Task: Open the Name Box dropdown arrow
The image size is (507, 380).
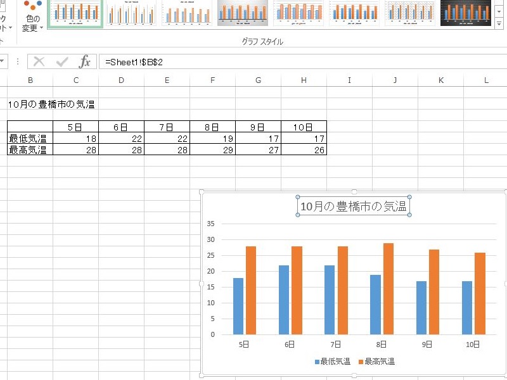Action: (x=3, y=61)
